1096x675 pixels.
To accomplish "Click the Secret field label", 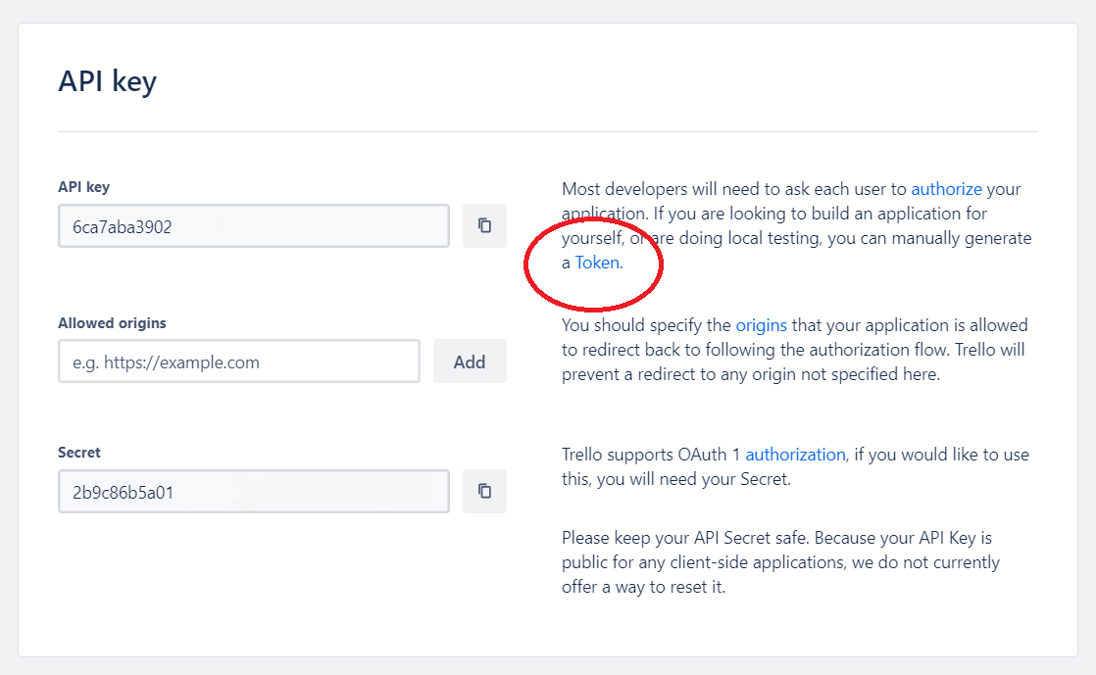I will 79,453.
